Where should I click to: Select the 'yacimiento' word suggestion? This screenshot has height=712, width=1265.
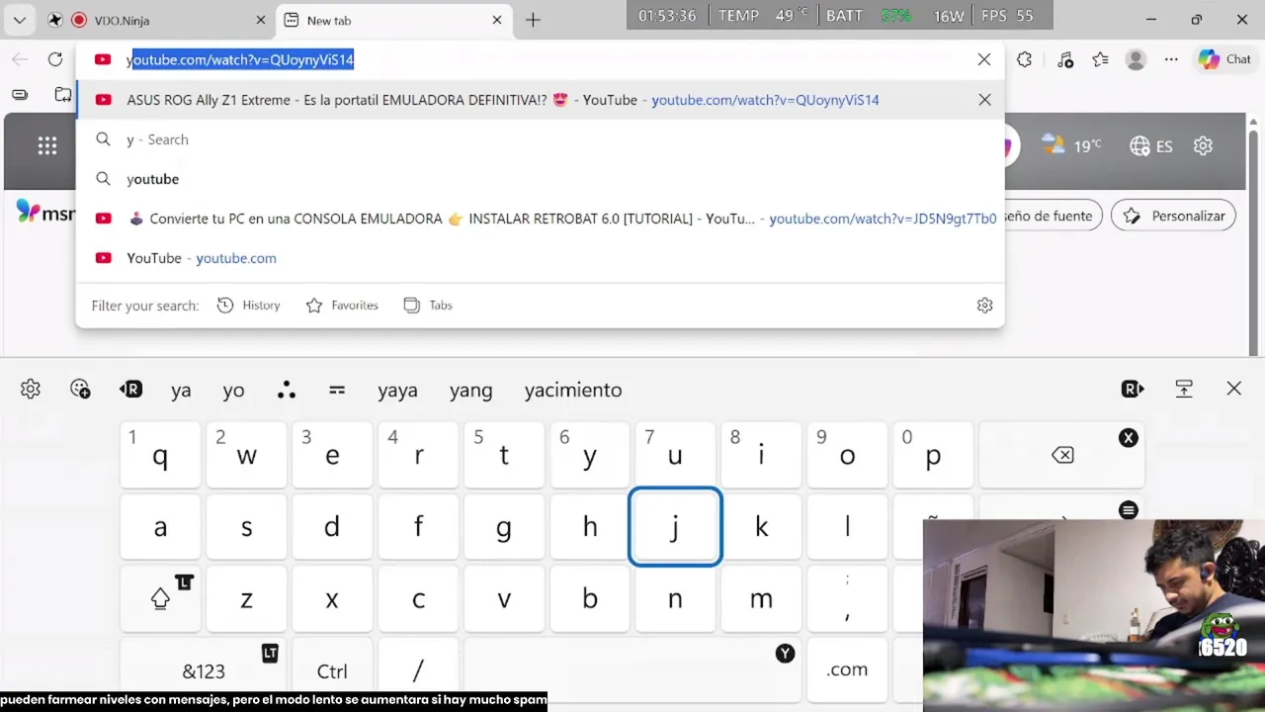[573, 390]
